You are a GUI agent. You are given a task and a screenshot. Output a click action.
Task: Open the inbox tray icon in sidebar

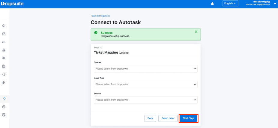[x=4, y=34]
